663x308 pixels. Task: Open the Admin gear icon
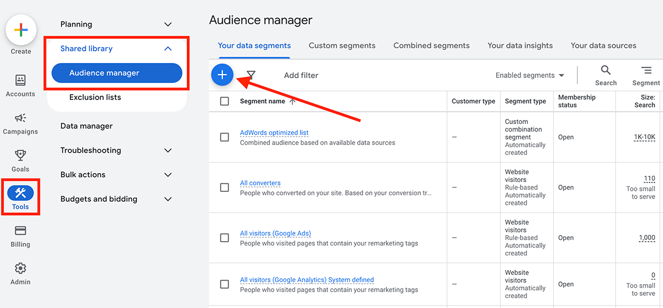tap(21, 268)
